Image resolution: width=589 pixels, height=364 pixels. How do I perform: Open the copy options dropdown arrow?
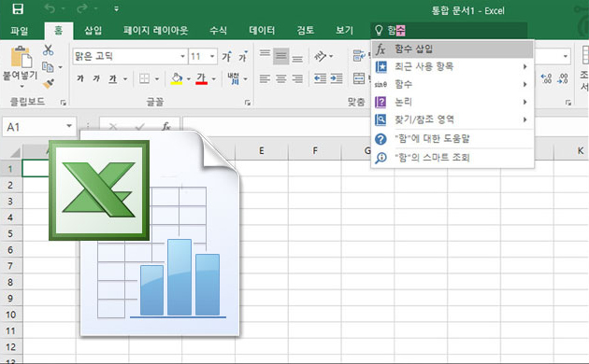pos(60,67)
